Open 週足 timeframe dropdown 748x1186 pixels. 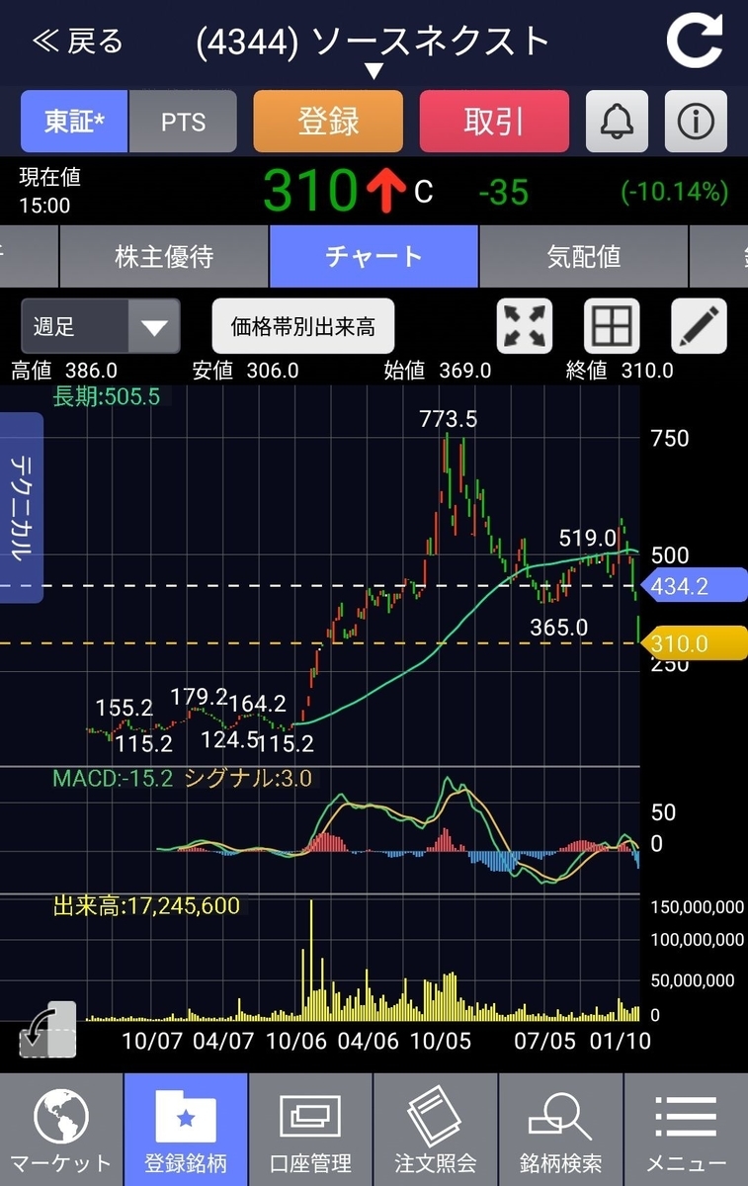pyautogui.click(x=101, y=326)
